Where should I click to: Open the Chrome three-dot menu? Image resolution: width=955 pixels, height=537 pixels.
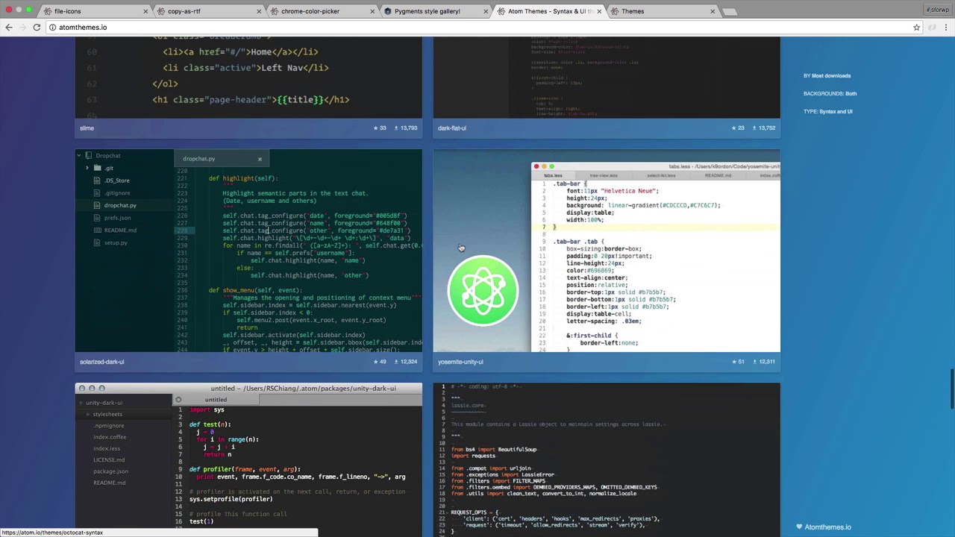[946, 27]
